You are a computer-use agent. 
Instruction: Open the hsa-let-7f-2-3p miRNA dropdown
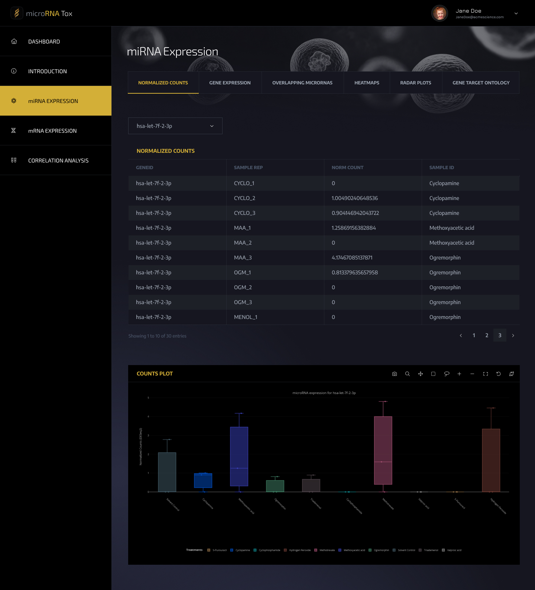pyautogui.click(x=175, y=126)
